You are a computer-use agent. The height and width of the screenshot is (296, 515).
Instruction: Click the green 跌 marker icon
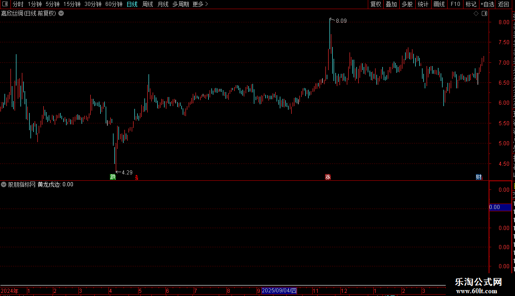113,177
